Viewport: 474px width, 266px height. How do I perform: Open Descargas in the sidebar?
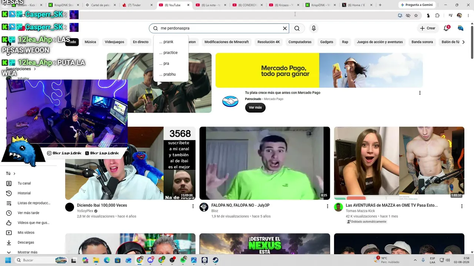tap(29, 242)
